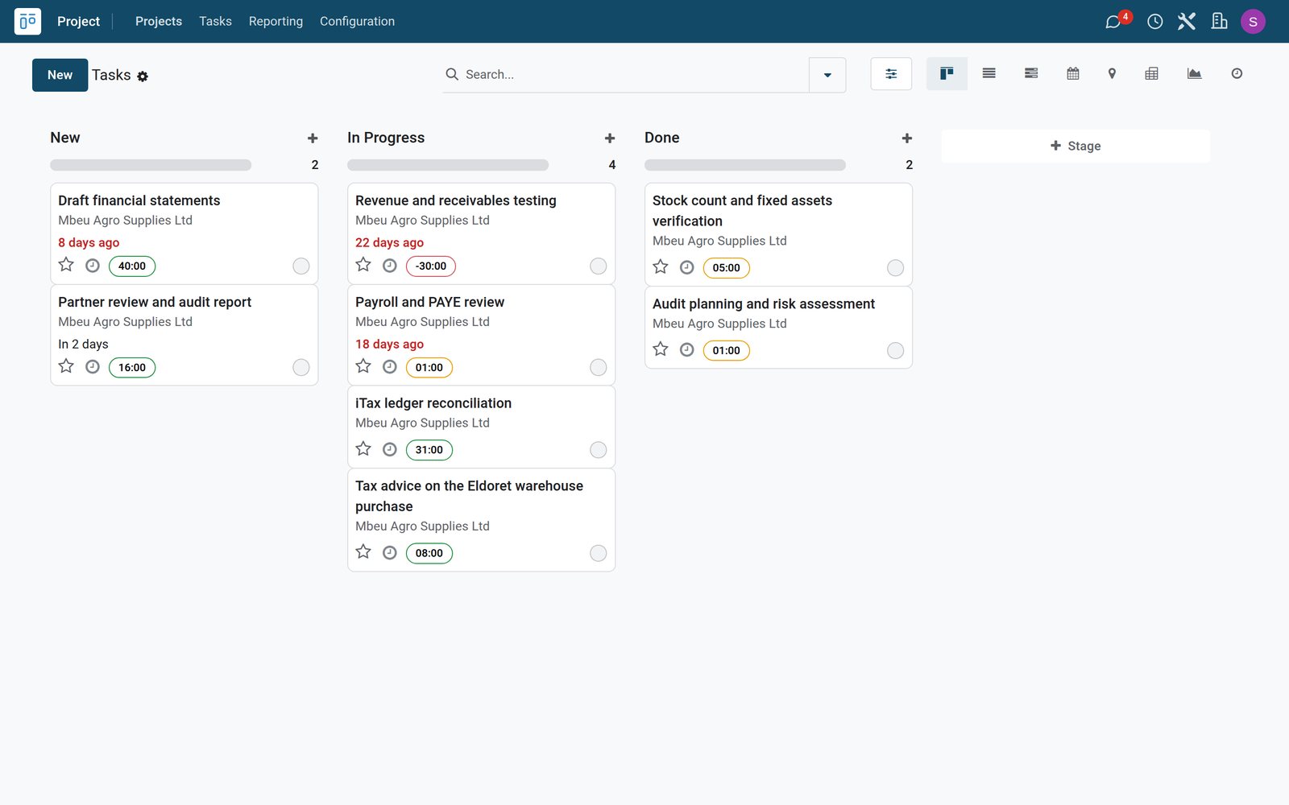Switch to Graph view
This screenshot has width=1289, height=805.
[x=1194, y=74]
